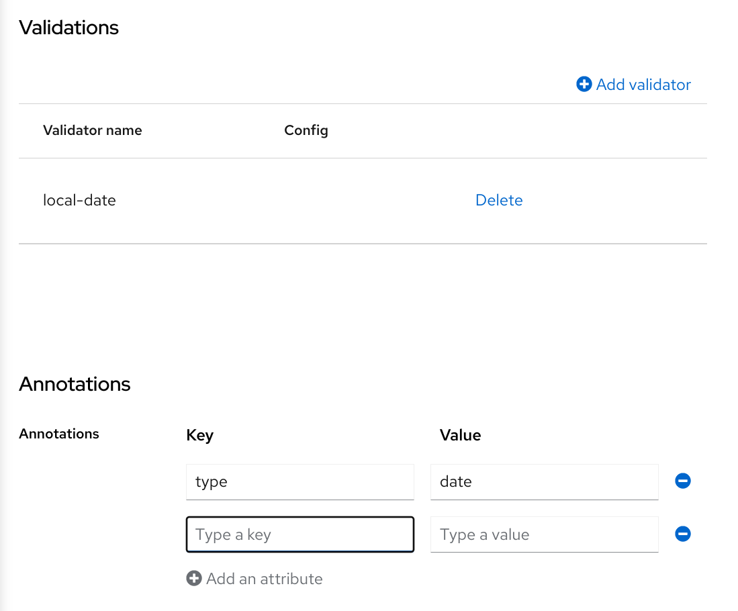Click the minus icon on the type annotation row
This screenshot has height=611, width=738.
682,481
